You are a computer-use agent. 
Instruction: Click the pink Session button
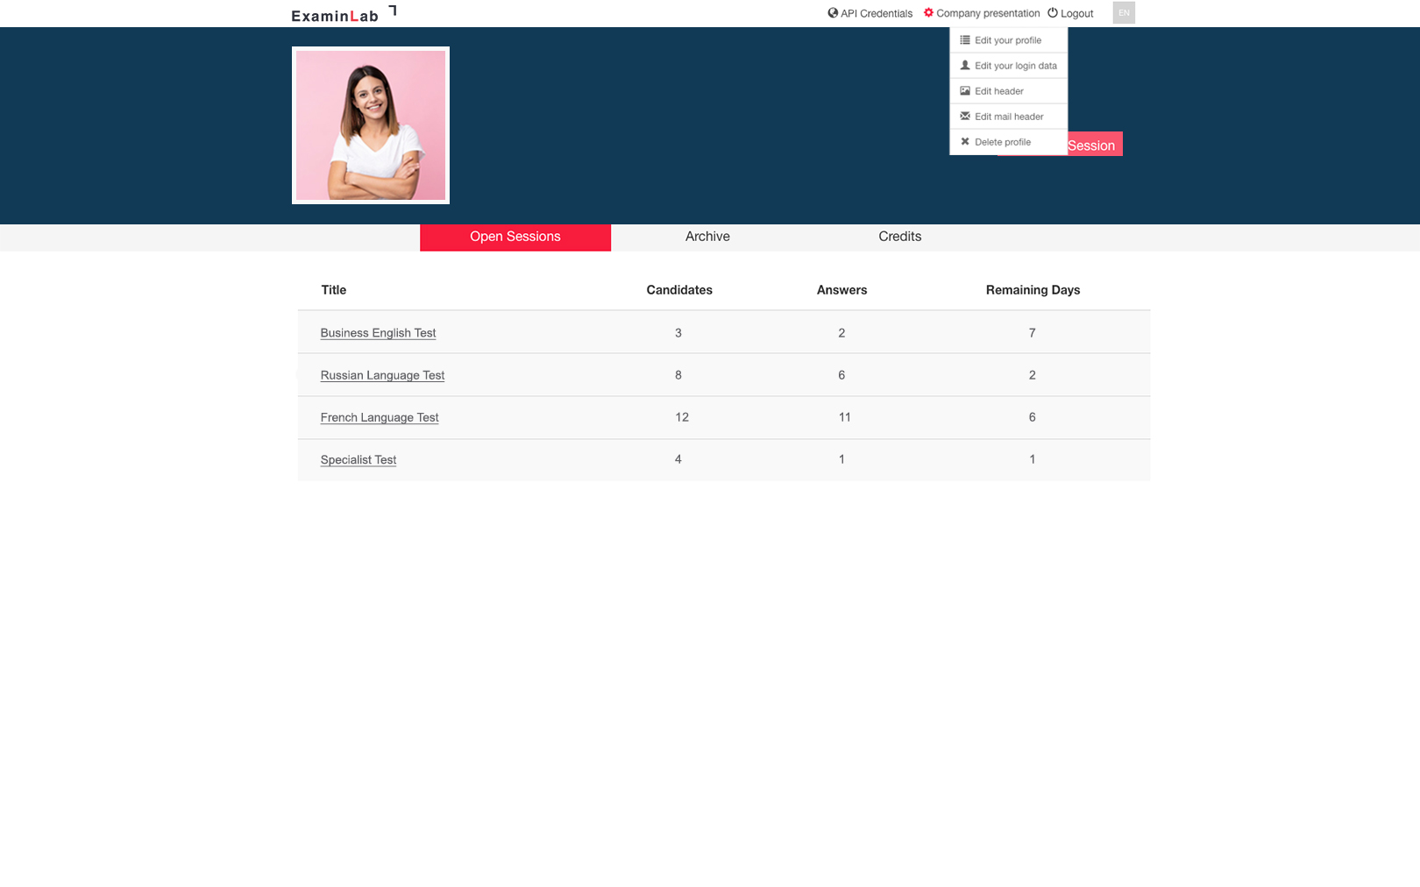click(1094, 145)
